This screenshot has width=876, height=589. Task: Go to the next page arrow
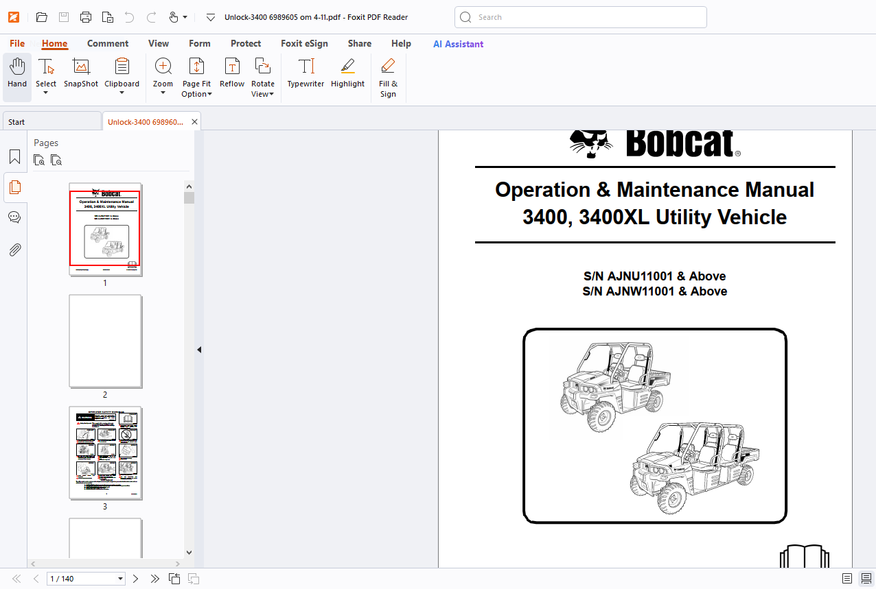click(135, 579)
